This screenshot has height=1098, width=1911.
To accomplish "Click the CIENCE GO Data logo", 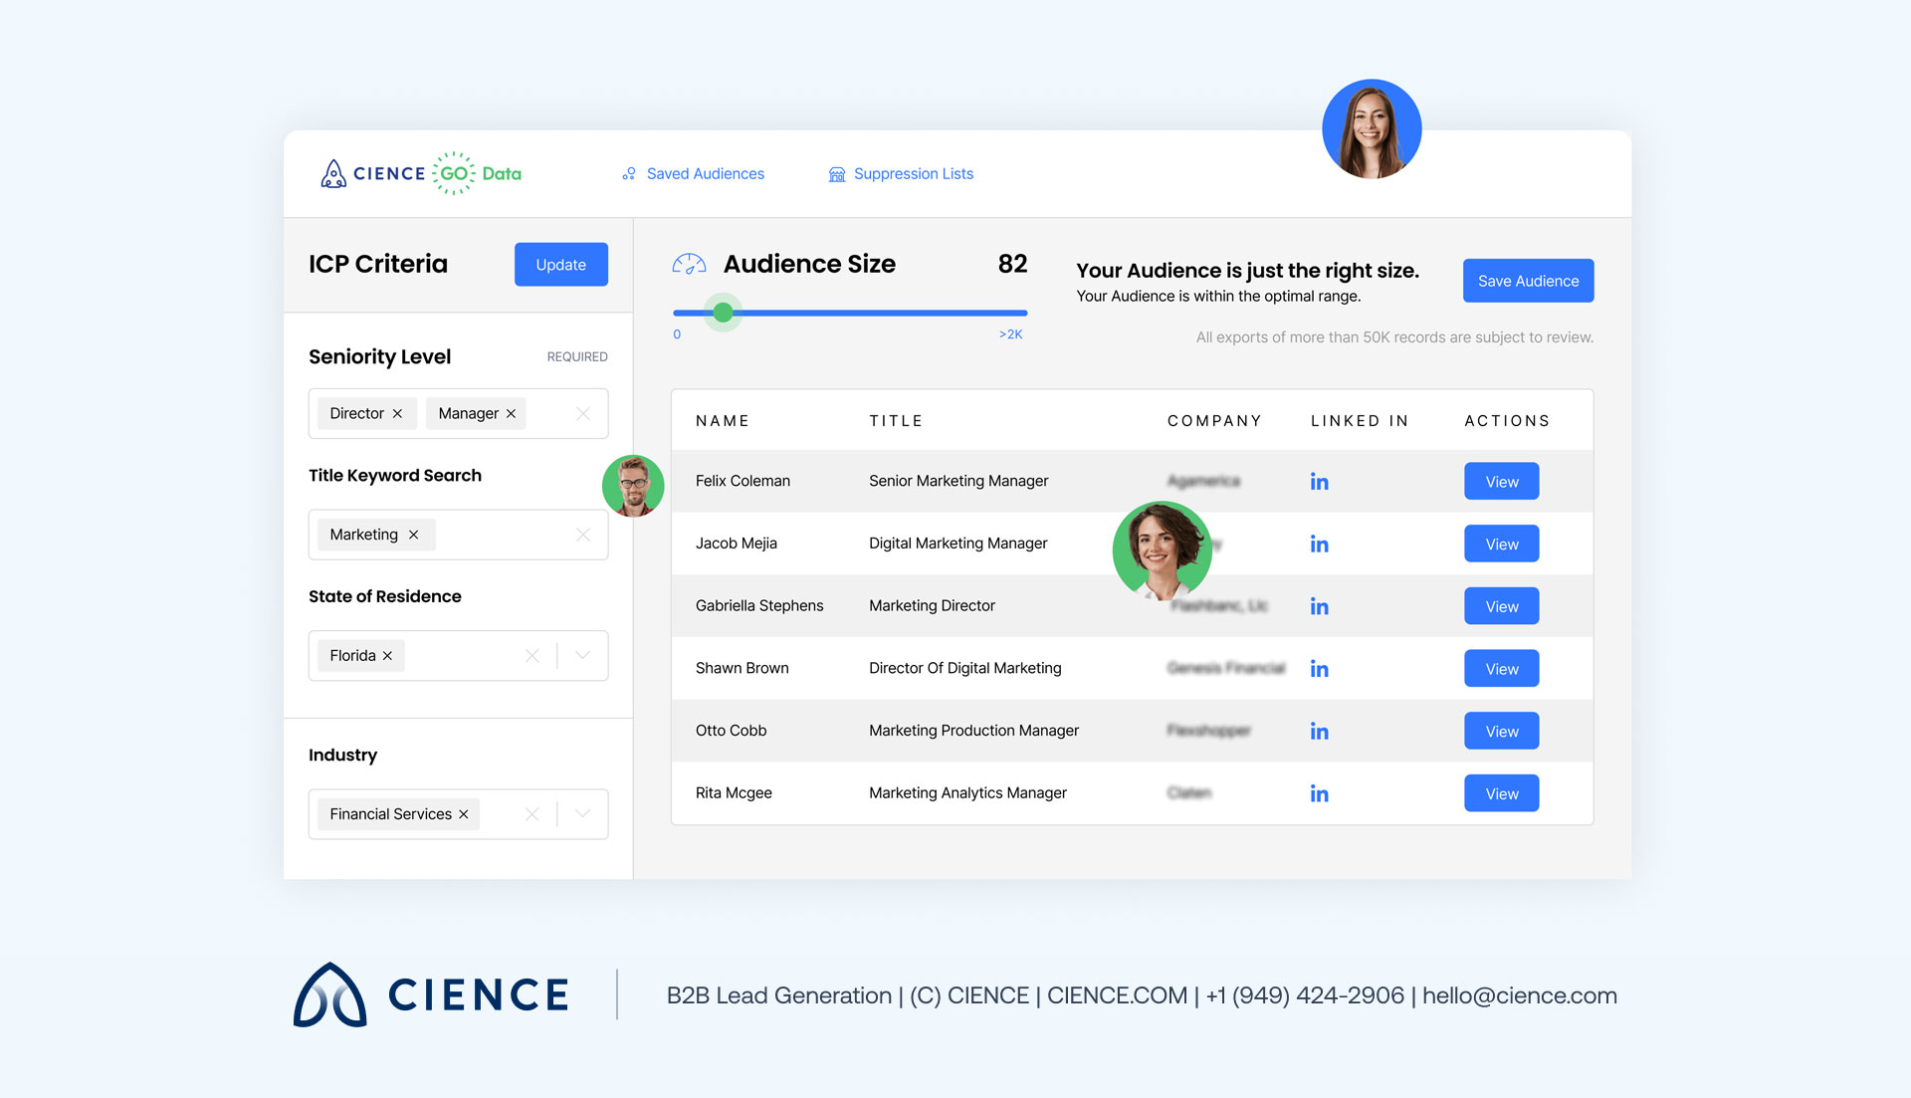I will 418,173.
